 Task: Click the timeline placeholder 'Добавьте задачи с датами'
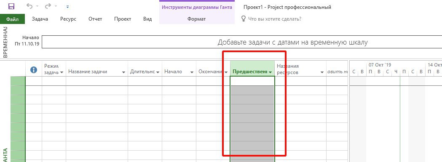tap(292, 42)
